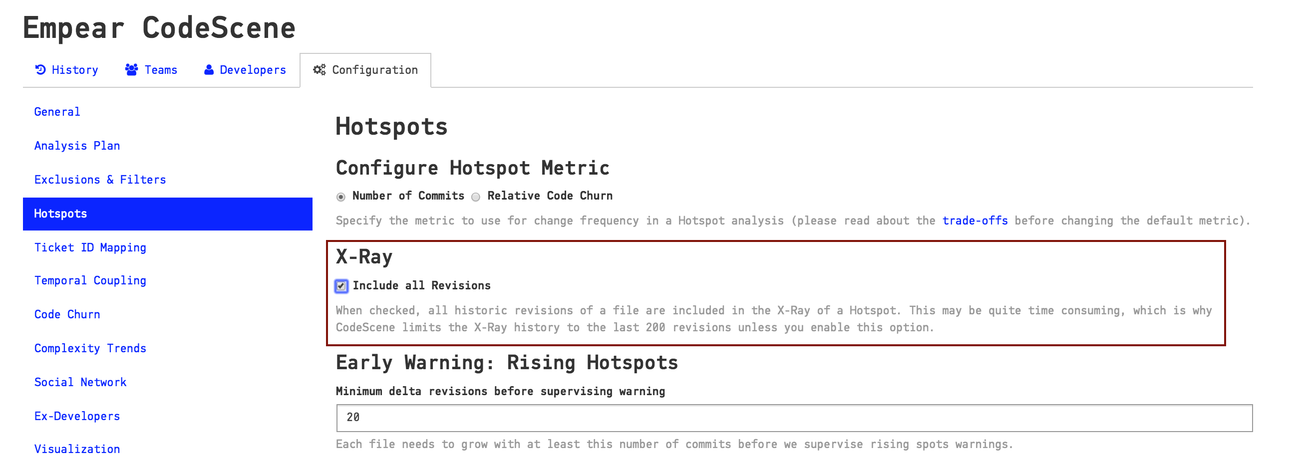This screenshot has height=469, width=1301.
Task: Click the Developers person icon
Action: (209, 70)
